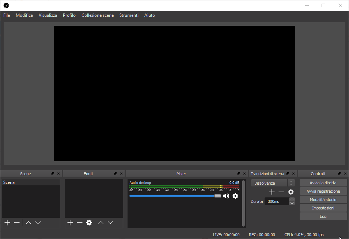Undock the Transizioni di scena panel
The height and width of the screenshot is (239, 349).
(x=288, y=174)
